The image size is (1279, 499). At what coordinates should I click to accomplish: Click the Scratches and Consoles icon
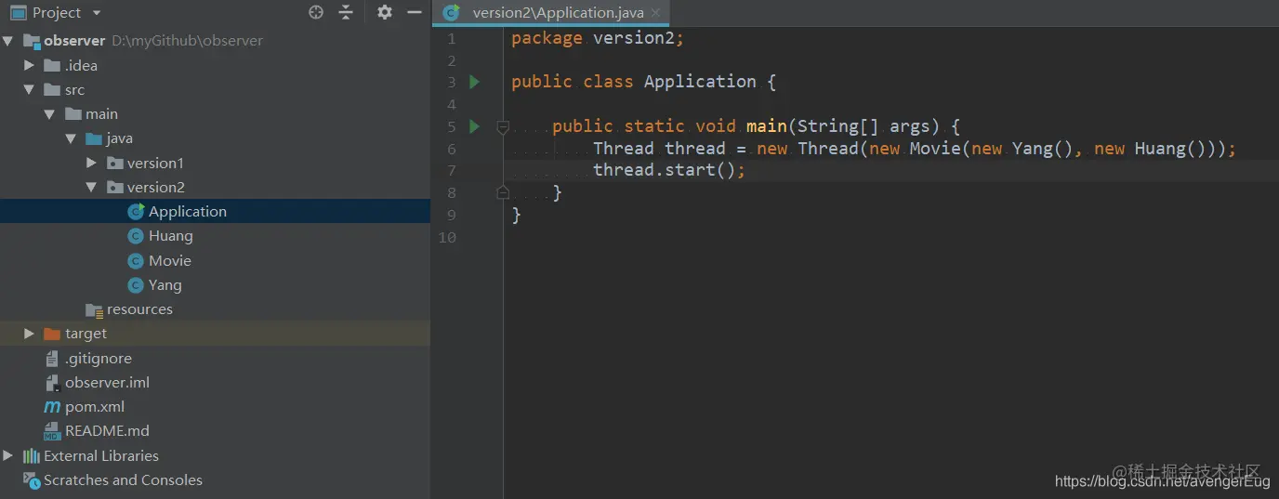coord(32,479)
